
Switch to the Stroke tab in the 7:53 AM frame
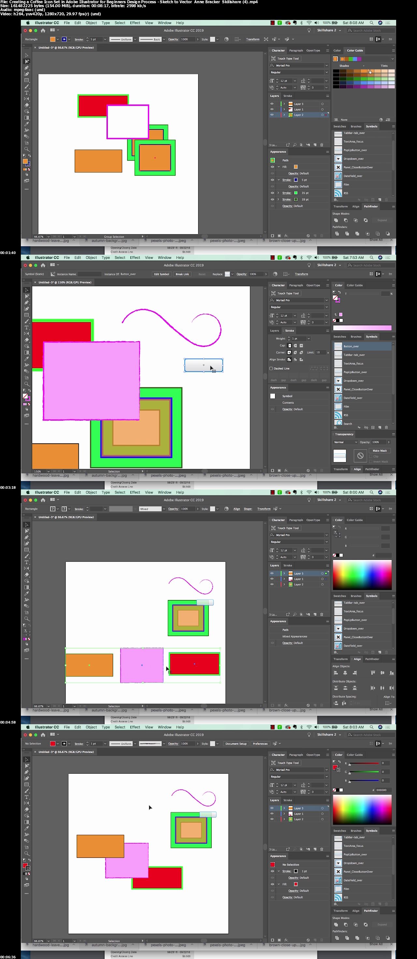289,331
